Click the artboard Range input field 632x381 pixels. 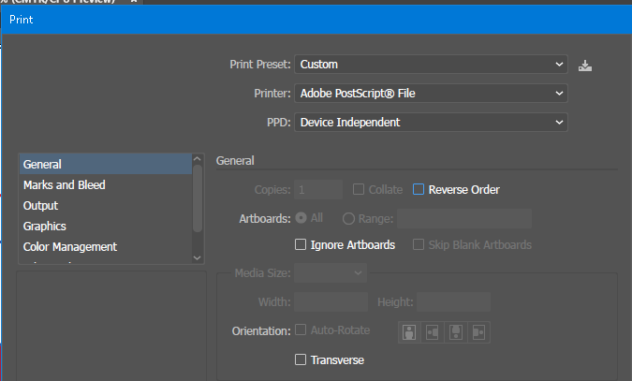click(464, 219)
